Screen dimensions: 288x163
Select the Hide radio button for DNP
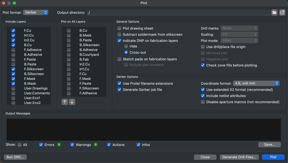click(x=126, y=46)
